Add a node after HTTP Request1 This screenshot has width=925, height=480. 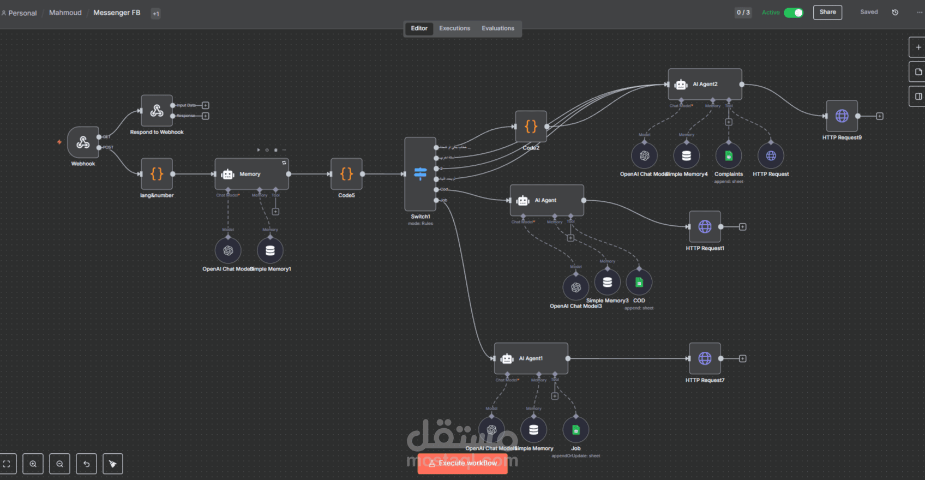coord(742,227)
